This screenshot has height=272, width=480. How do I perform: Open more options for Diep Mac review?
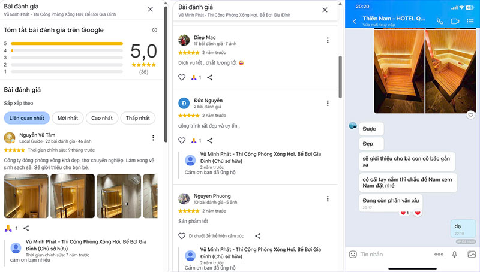click(x=328, y=40)
